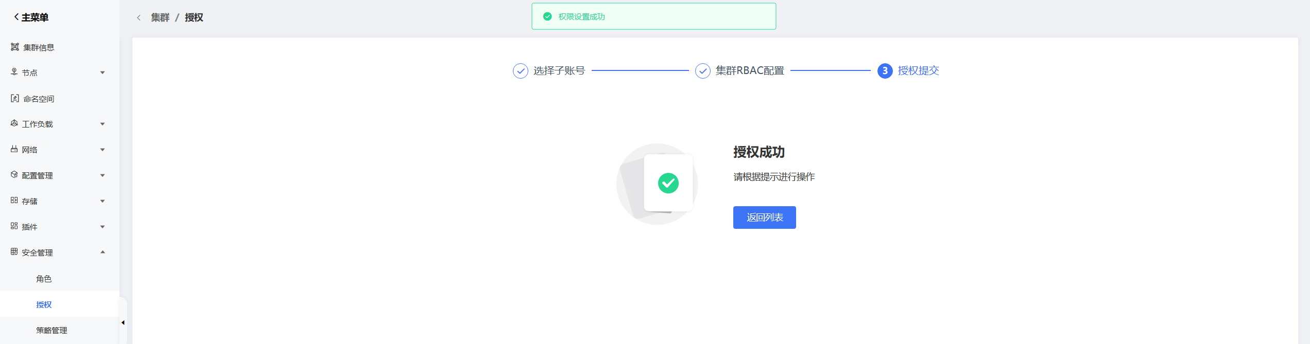
Task: Click the 命名空间 namespace icon
Action: tap(15, 98)
